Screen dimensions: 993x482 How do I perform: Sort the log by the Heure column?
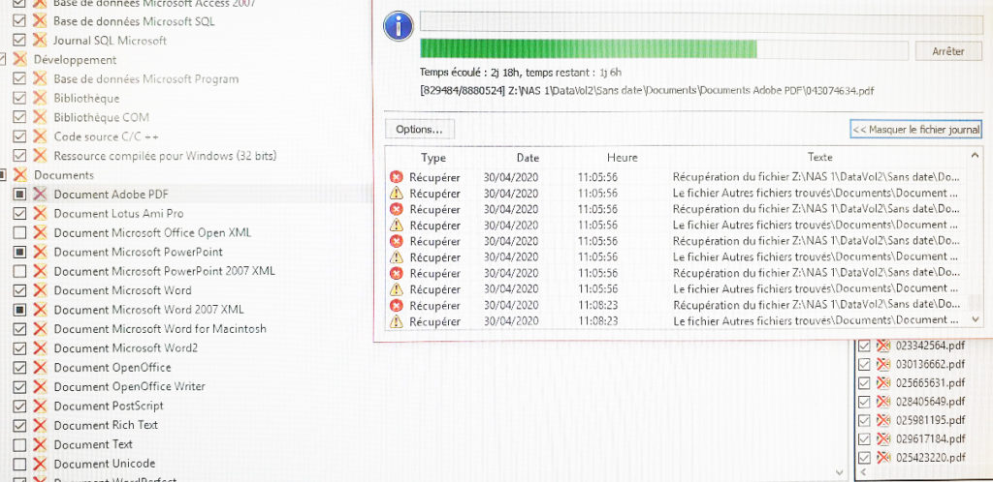622,158
